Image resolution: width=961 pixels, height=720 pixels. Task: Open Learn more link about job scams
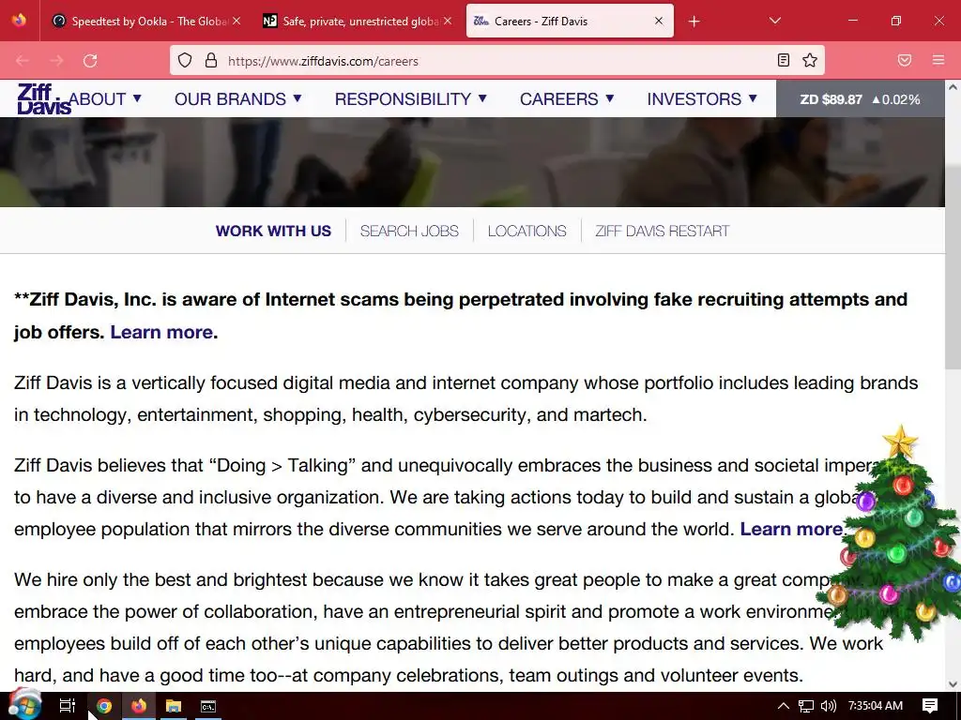161,332
